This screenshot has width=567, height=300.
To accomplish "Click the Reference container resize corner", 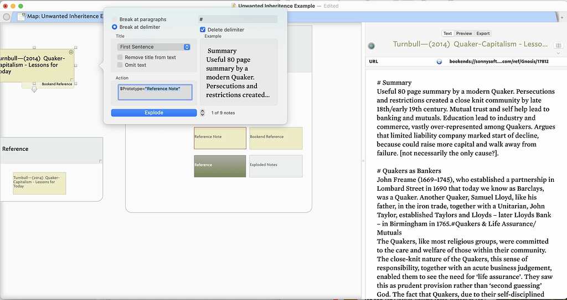I will [101, 161].
